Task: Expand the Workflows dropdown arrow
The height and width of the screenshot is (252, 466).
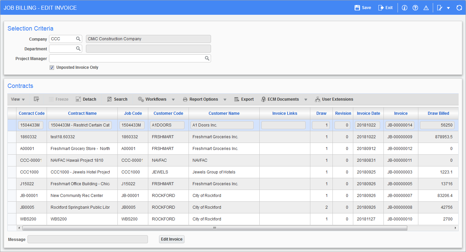Action: pyautogui.click(x=173, y=100)
